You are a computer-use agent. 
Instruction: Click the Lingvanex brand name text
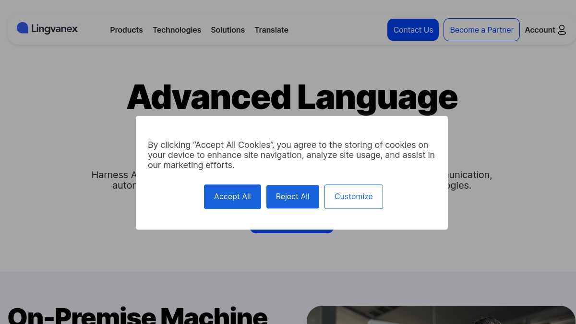(x=54, y=29)
